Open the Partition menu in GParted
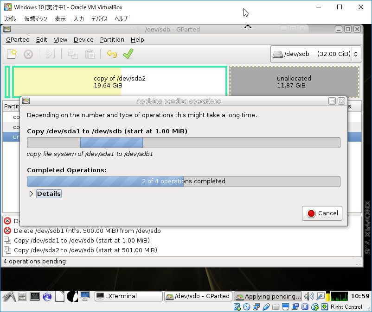This screenshot has height=312, width=372. 112,39
